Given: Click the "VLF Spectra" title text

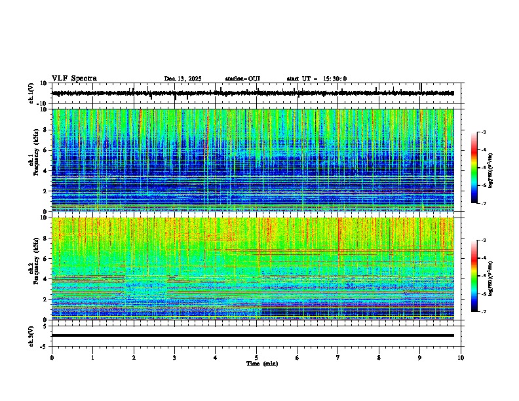Looking at the screenshot, I should click(x=74, y=79).
